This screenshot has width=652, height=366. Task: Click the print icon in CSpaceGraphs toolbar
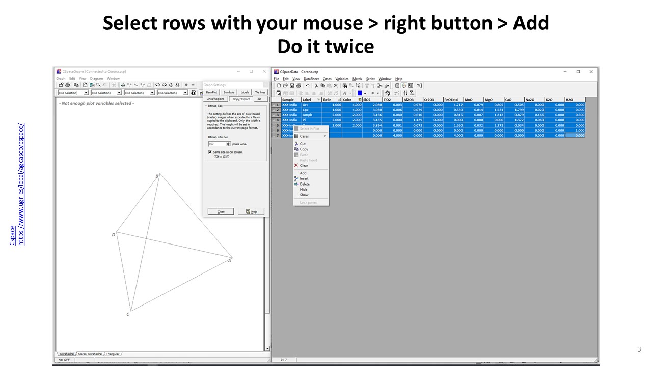tap(68, 85)
